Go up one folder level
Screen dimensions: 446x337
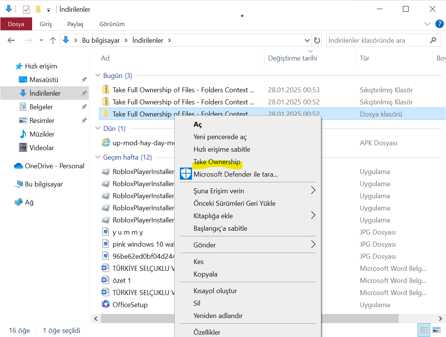click(53, 40)
